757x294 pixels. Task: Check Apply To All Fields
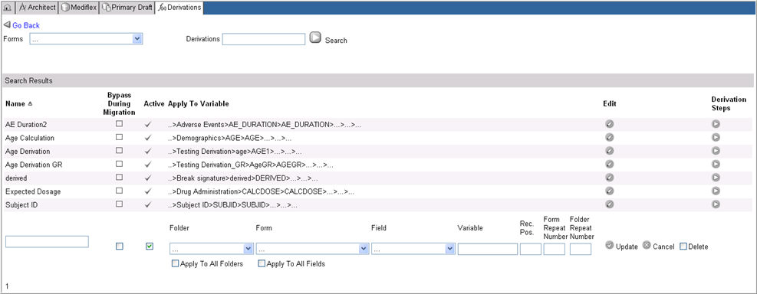pos(262,263)
